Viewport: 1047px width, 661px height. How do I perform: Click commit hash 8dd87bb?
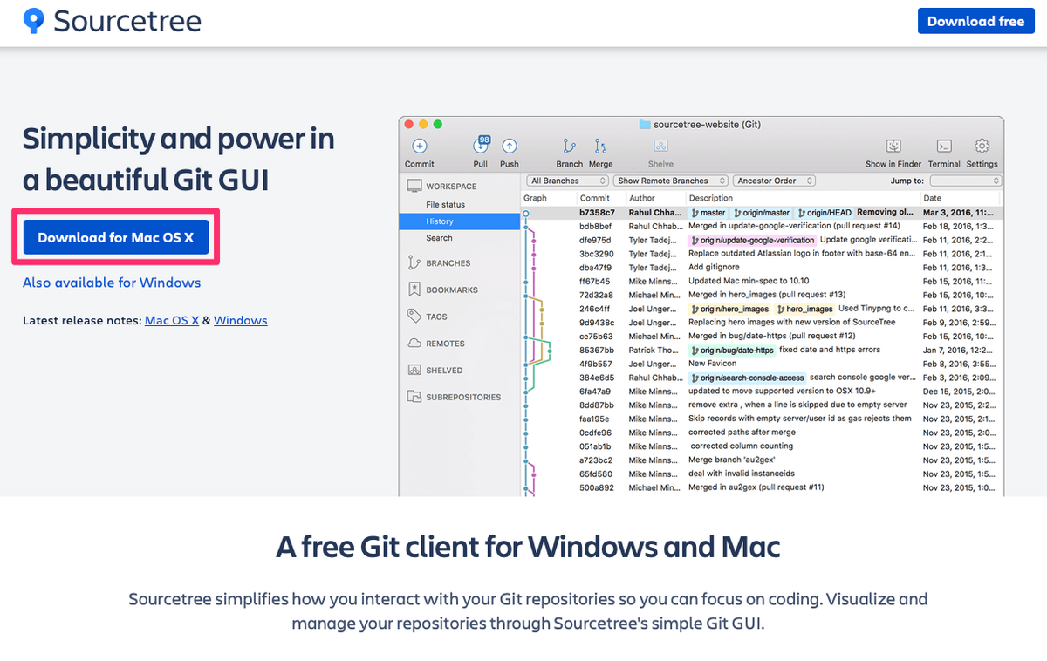tap(597, 405)
